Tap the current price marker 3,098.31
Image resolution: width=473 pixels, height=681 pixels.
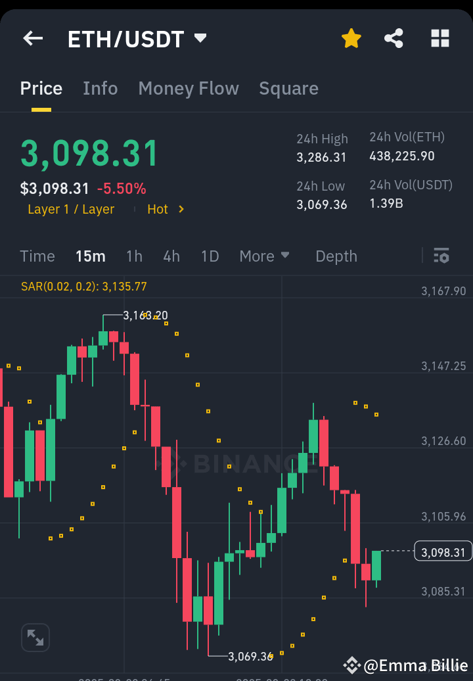click(x=441, y=552)
